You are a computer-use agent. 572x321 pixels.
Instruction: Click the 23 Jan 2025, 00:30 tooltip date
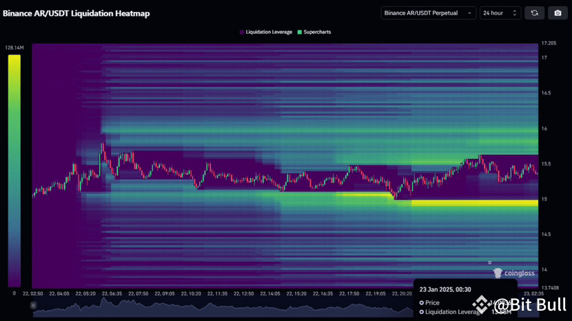(x=445, y=289)
